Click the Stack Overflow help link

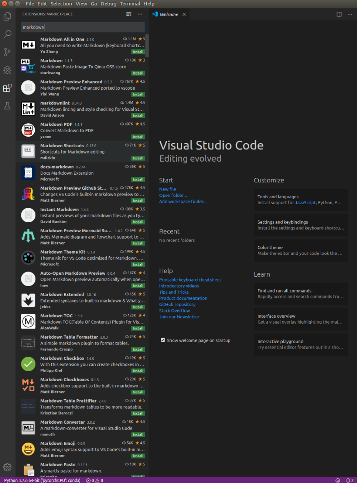(x=174, y=311)
